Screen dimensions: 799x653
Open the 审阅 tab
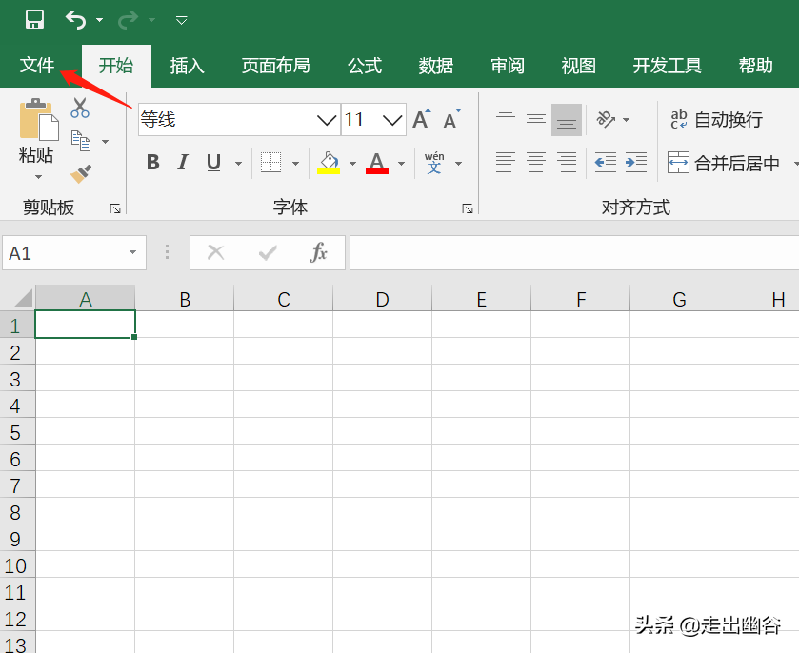pyautogui.click(x=508, y=66)
